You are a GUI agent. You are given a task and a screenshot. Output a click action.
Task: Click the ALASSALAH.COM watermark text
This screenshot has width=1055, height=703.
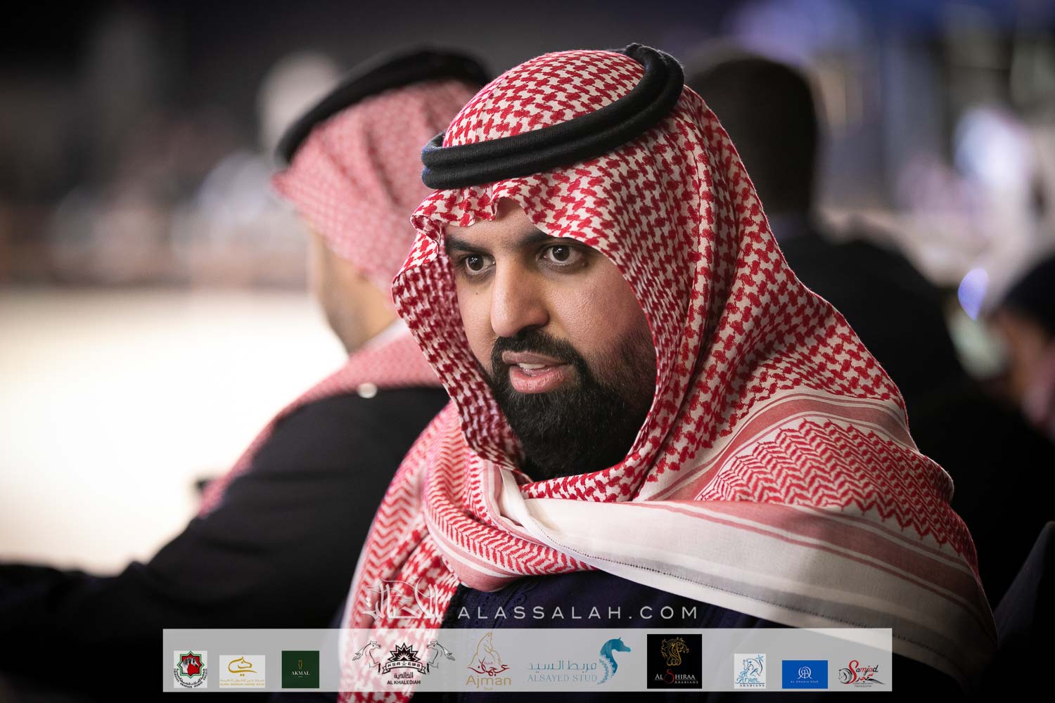577,613
